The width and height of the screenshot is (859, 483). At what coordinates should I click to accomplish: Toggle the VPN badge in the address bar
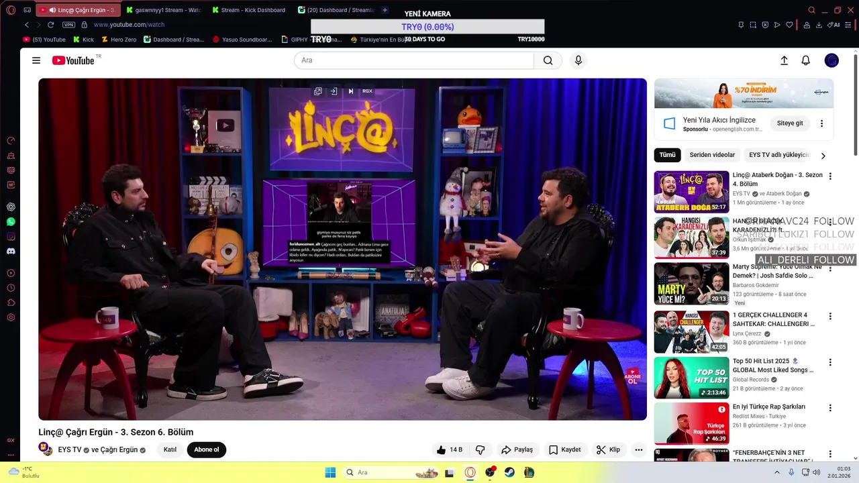[x=68, y=25]
